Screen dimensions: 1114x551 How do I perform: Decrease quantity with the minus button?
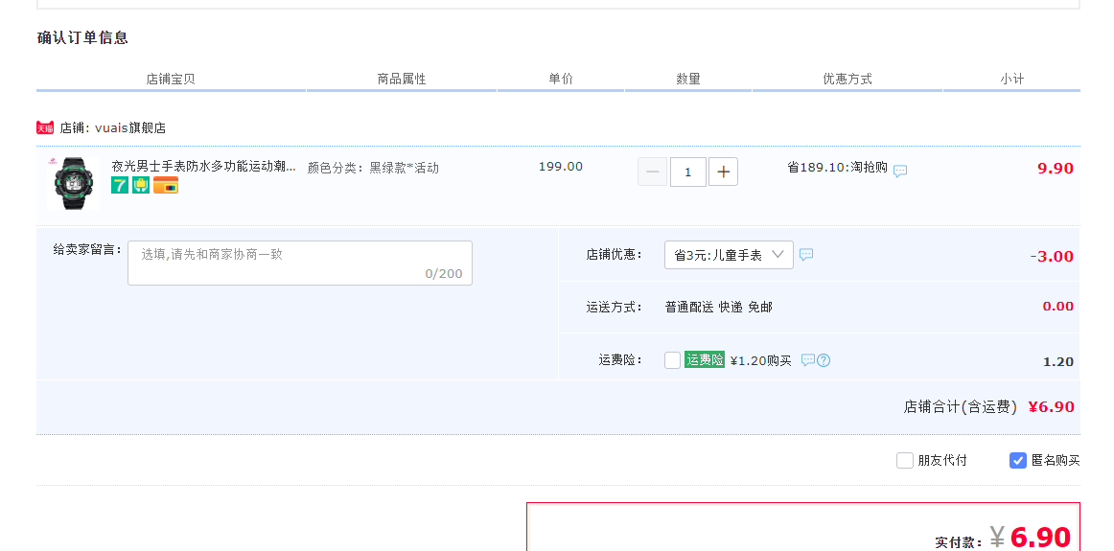(x=652, y=172)
